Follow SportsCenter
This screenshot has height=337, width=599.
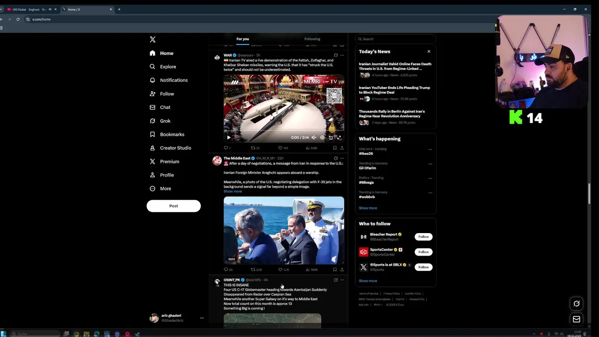pyautogui.click(x=424, y=252)
